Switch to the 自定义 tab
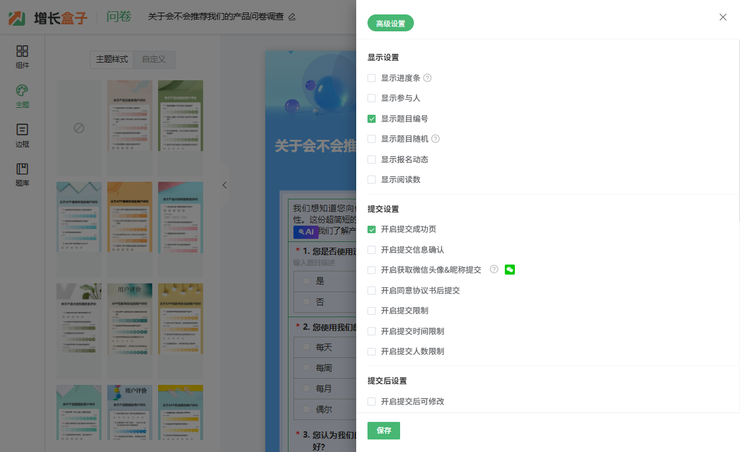 pos(154,60)
